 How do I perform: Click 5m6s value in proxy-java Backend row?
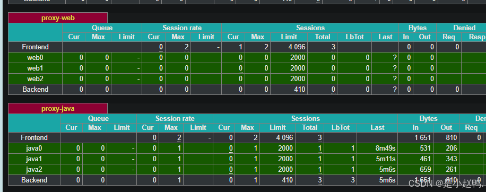coord(387,180)
